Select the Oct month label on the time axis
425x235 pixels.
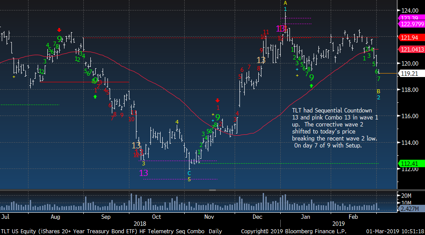point(157,217)
